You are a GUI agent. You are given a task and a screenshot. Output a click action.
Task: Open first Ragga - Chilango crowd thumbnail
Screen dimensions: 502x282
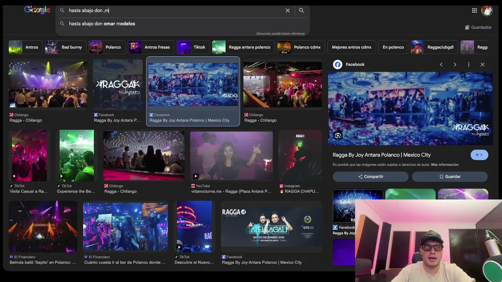click(x=48, y=84)
